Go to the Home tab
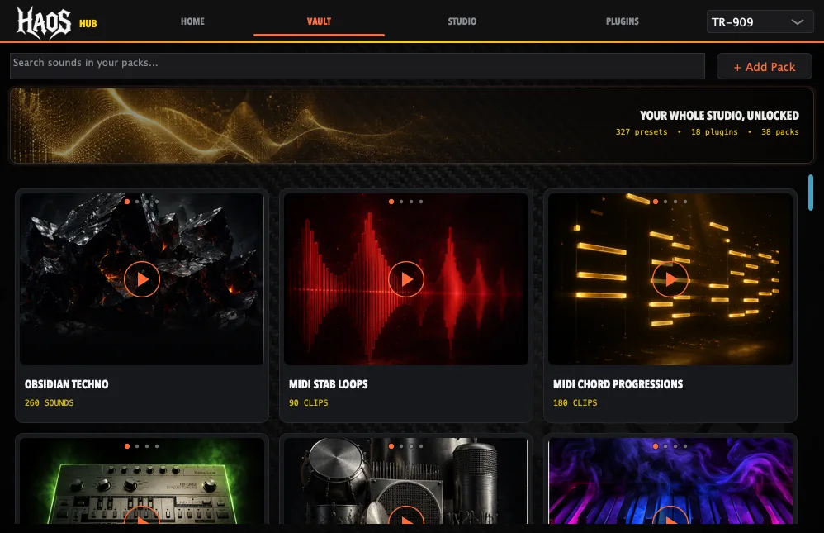 coord(192,21)
